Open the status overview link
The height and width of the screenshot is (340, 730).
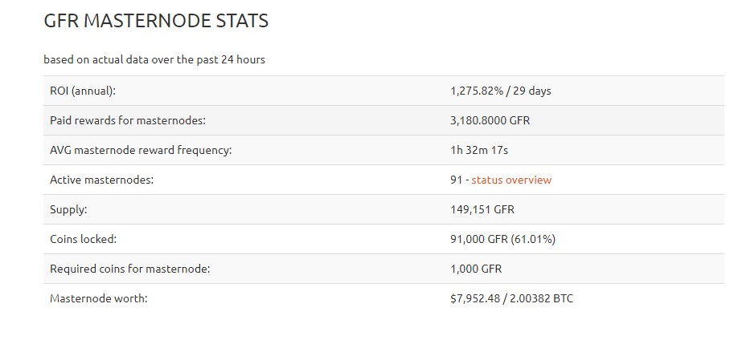pyautogui.click(x=511, y=180)
